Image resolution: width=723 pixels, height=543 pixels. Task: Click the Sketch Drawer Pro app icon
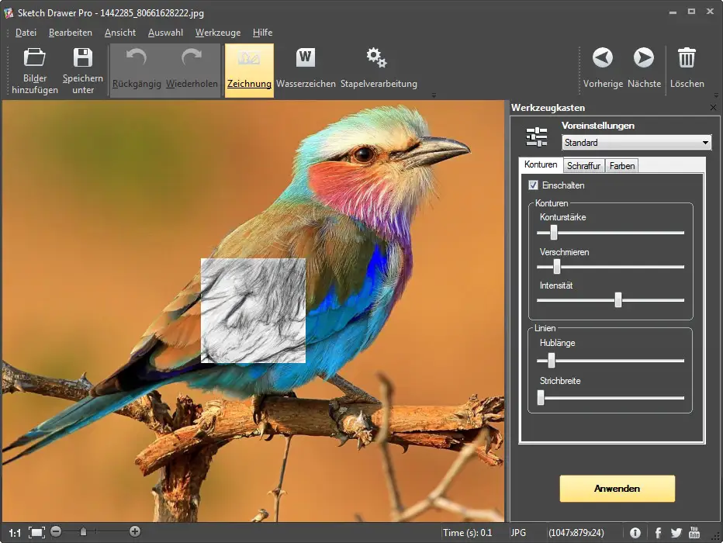[9, 13]
